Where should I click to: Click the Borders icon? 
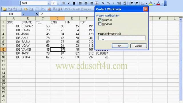[x=143, y=3]
